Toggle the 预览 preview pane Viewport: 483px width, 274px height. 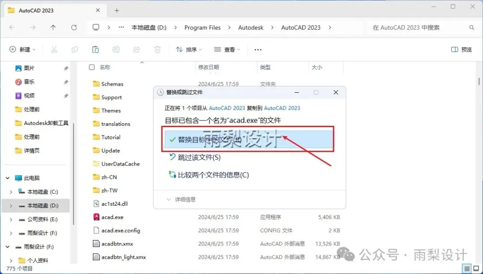(461, 50)
